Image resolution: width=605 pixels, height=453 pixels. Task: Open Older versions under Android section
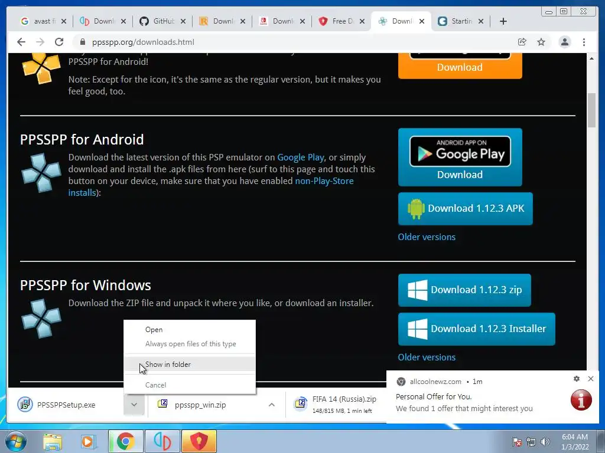tap(427, 237)
